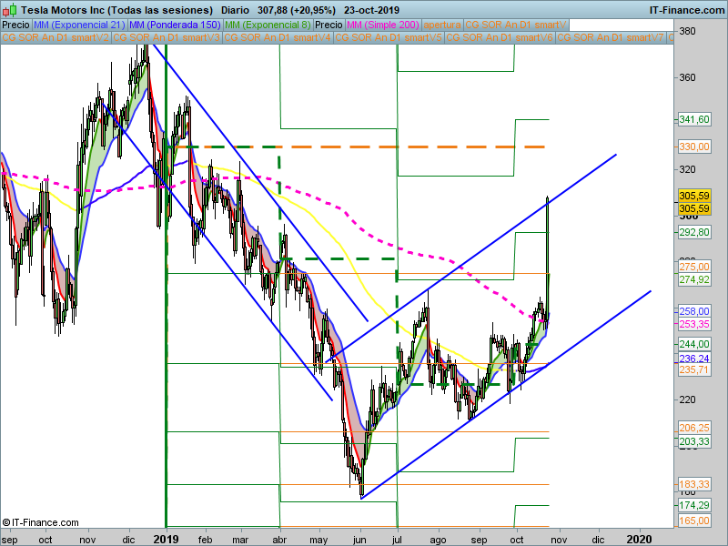728x546 pixels.
Task: Click the 220 price axis label
Action: [x=687, y=399]
